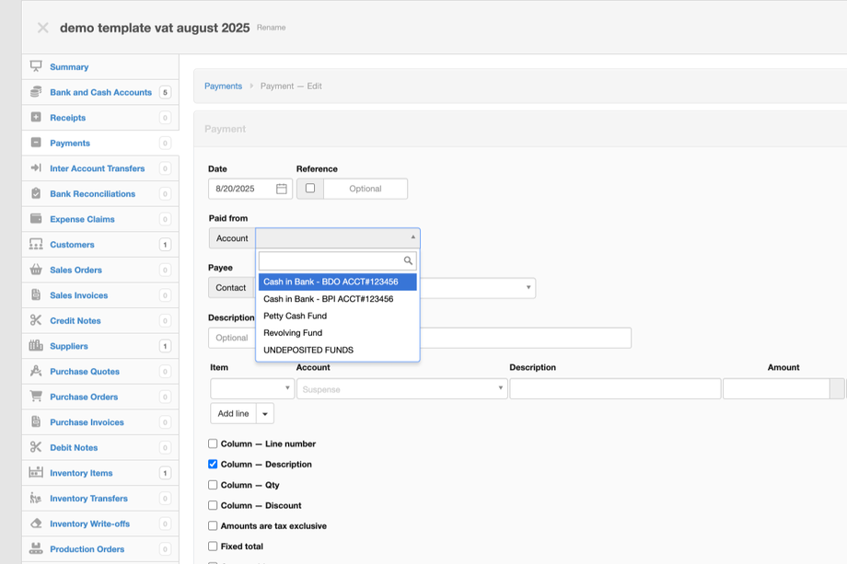Click the Bank Reconciliations clipboard icon
This screenshot has height=564, width=847.
coord(36,193)
